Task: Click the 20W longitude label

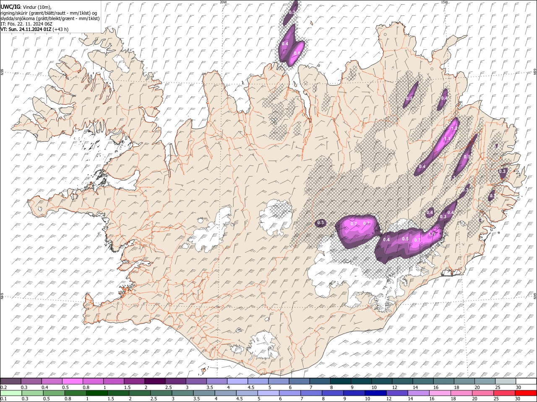Action: pyautogui.click(x=224, y=2)
